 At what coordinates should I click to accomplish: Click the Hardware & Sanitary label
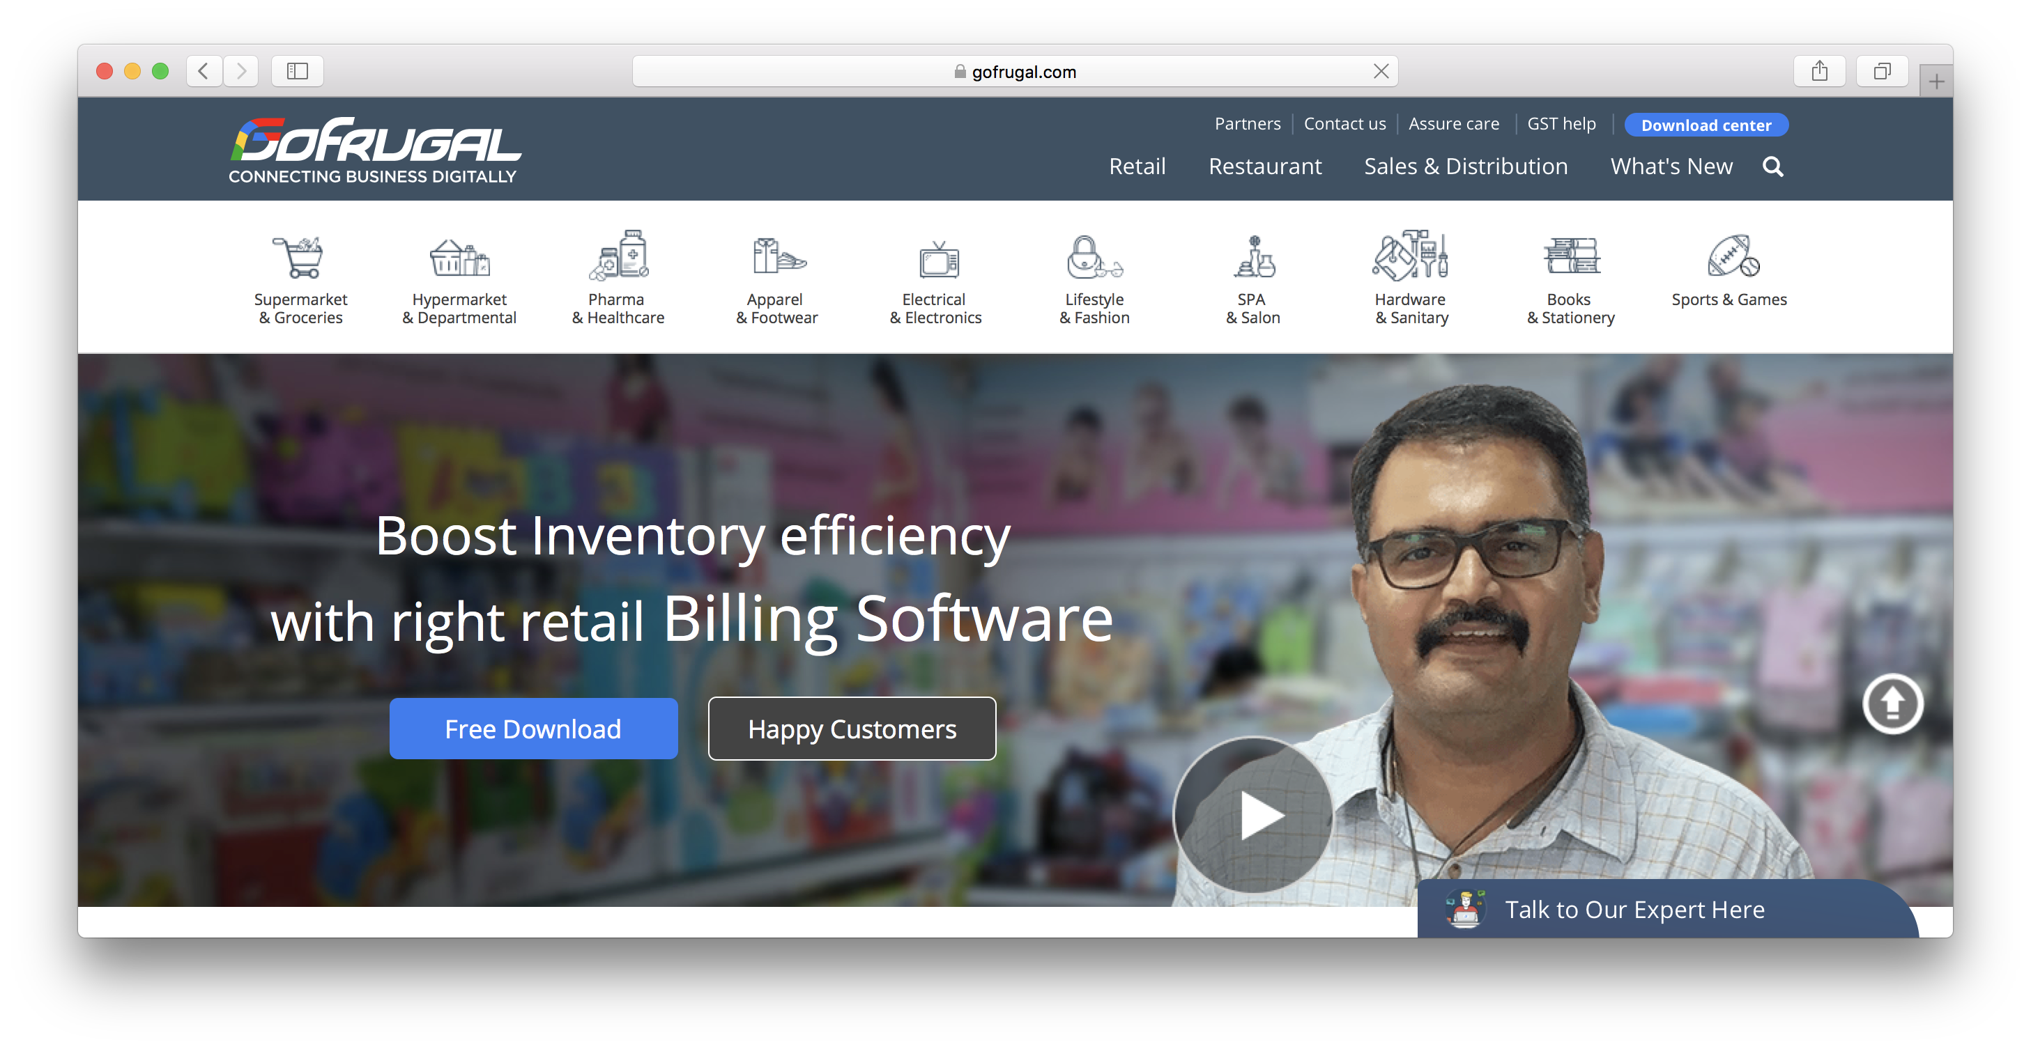pos(1411,308)
